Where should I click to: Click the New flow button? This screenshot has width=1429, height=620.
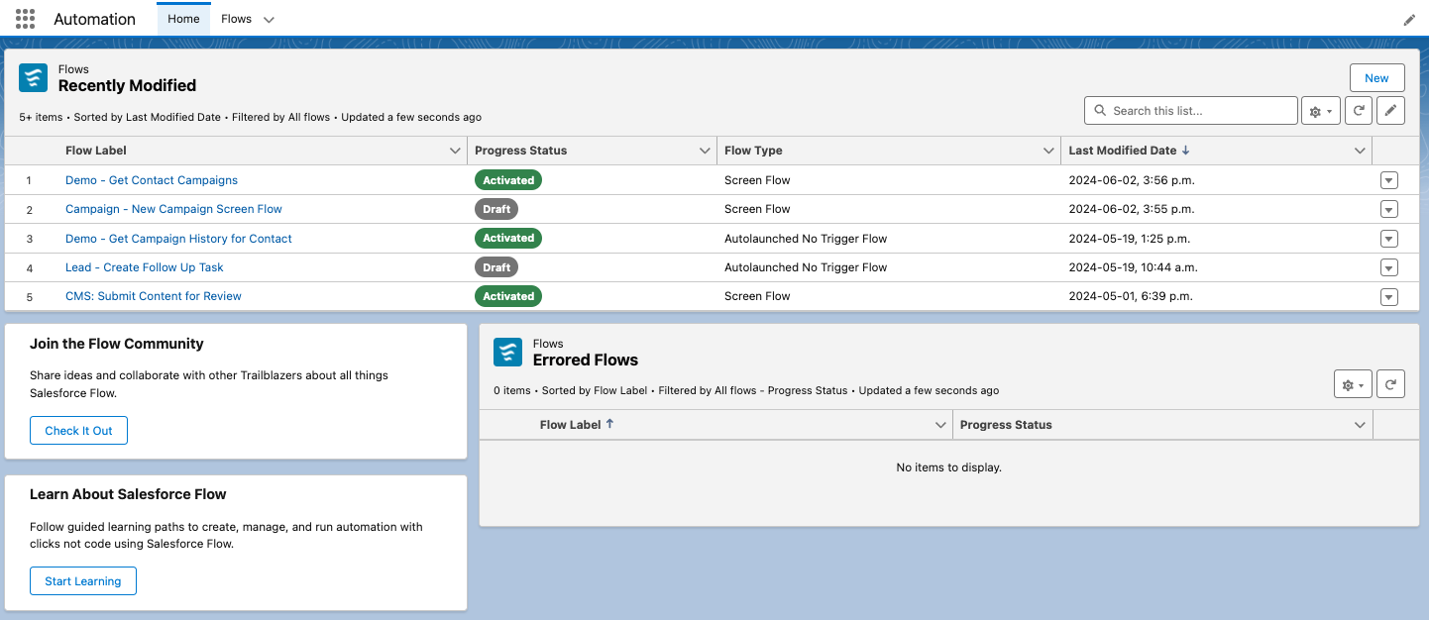point(1376,78)
